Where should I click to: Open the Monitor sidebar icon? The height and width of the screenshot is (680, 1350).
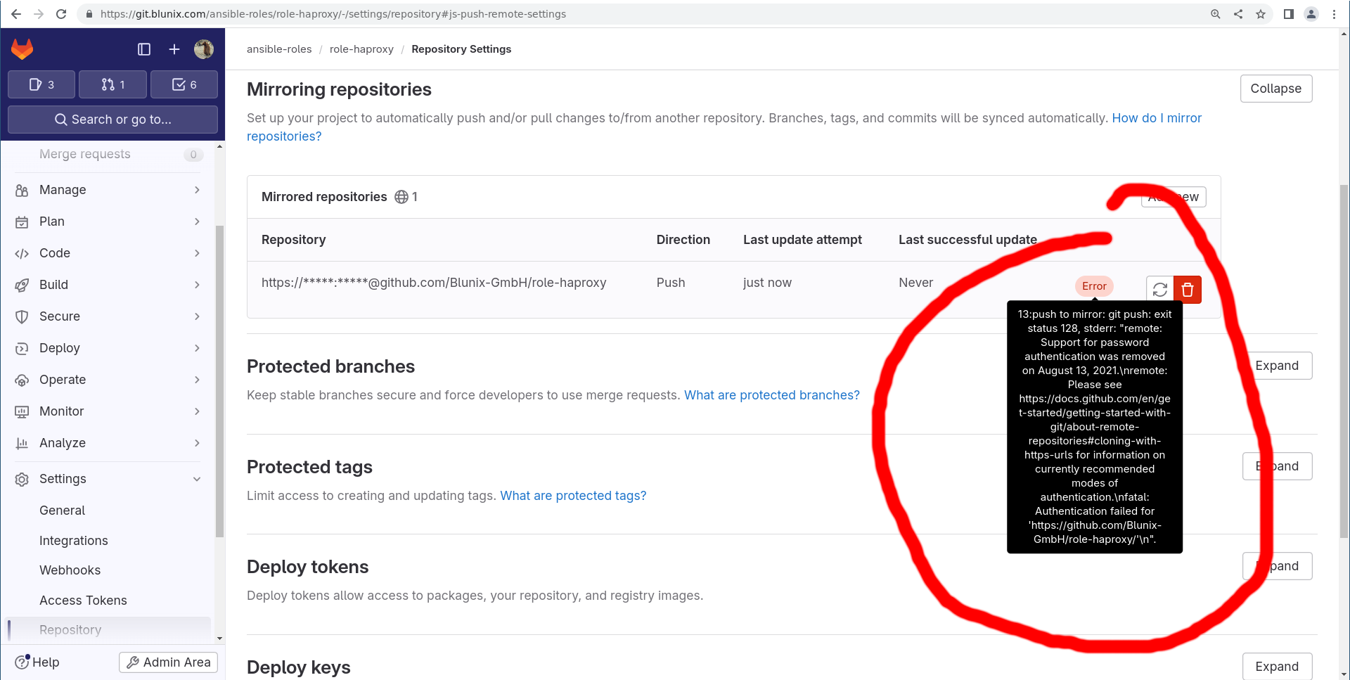click(x=23, y=411)
